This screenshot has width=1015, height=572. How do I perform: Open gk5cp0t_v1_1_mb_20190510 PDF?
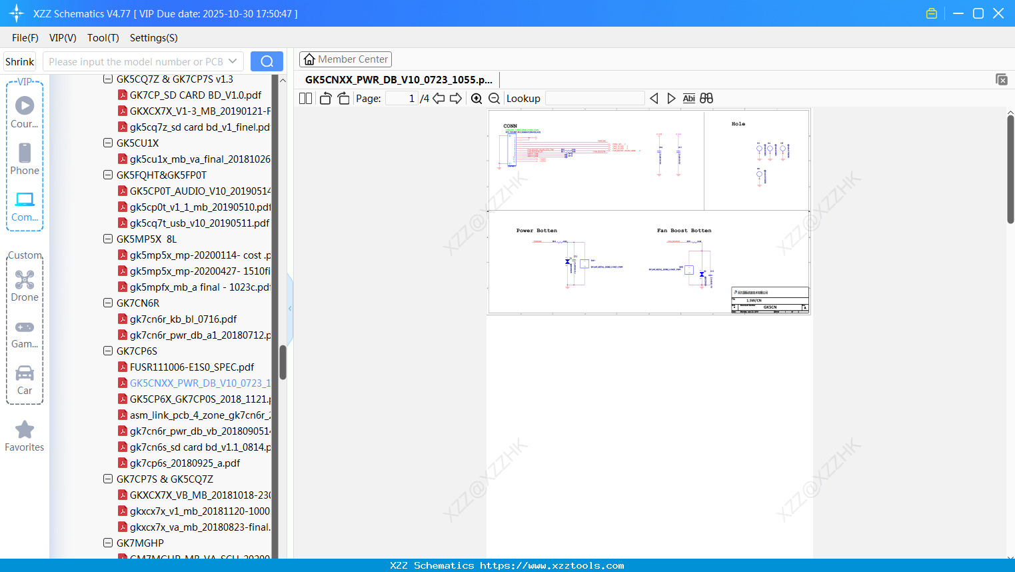click(194, 207)
